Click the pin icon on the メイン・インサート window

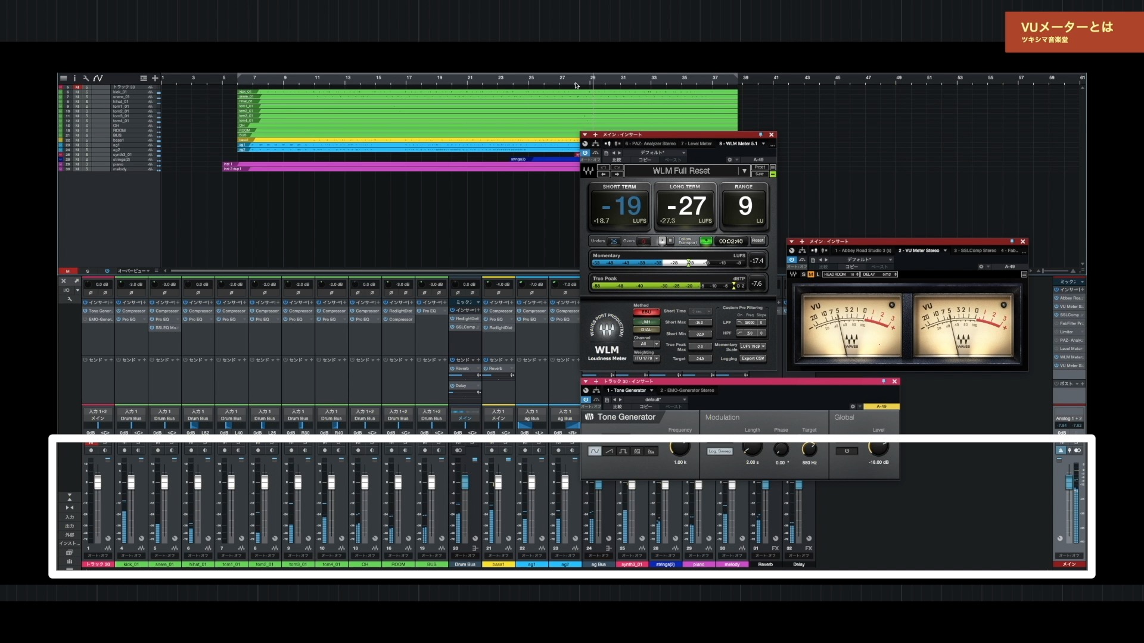tap(760, 135)
